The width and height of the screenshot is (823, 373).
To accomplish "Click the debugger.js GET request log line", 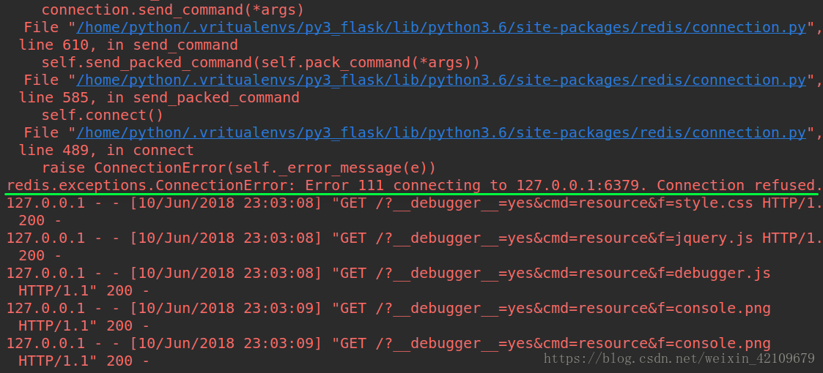I will click(388, 282).
